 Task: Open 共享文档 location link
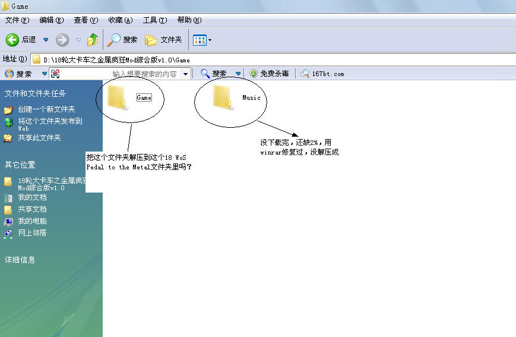coord(32,209)
